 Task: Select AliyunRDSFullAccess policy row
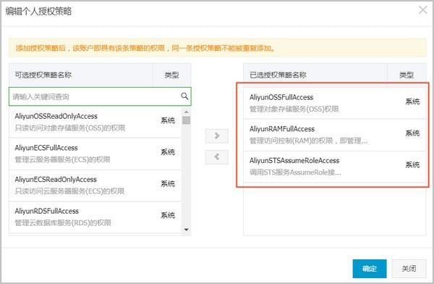(95, 217)
